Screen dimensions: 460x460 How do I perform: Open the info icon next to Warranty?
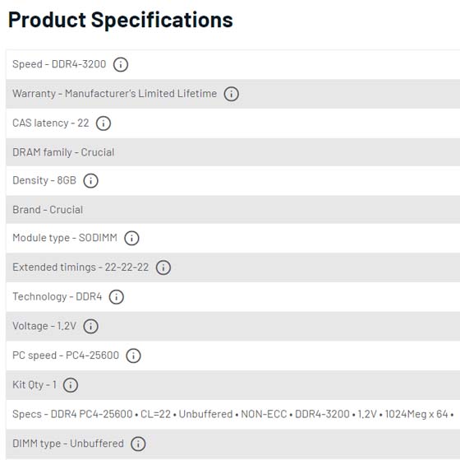(x=231, y=94)
